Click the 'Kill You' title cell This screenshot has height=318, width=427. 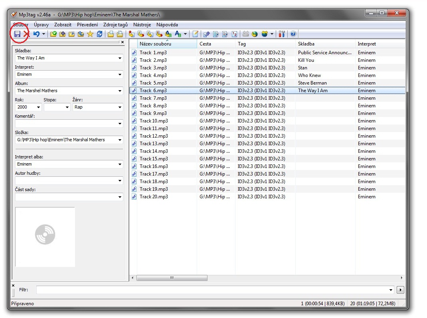click(x=306, y=60)
